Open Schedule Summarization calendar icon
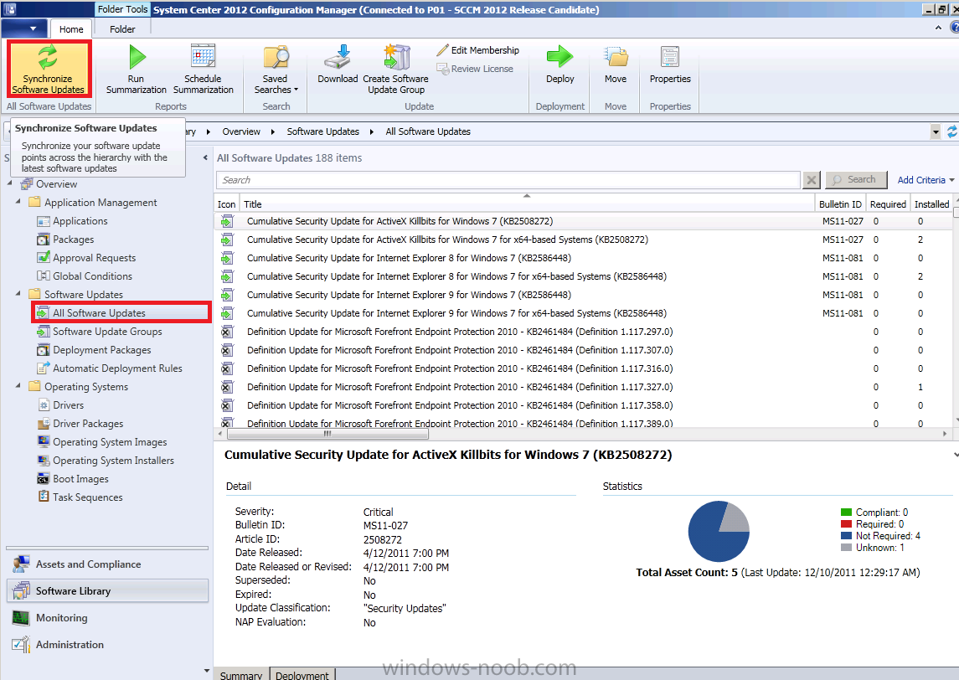959x680 pixels. pos(203,57)
